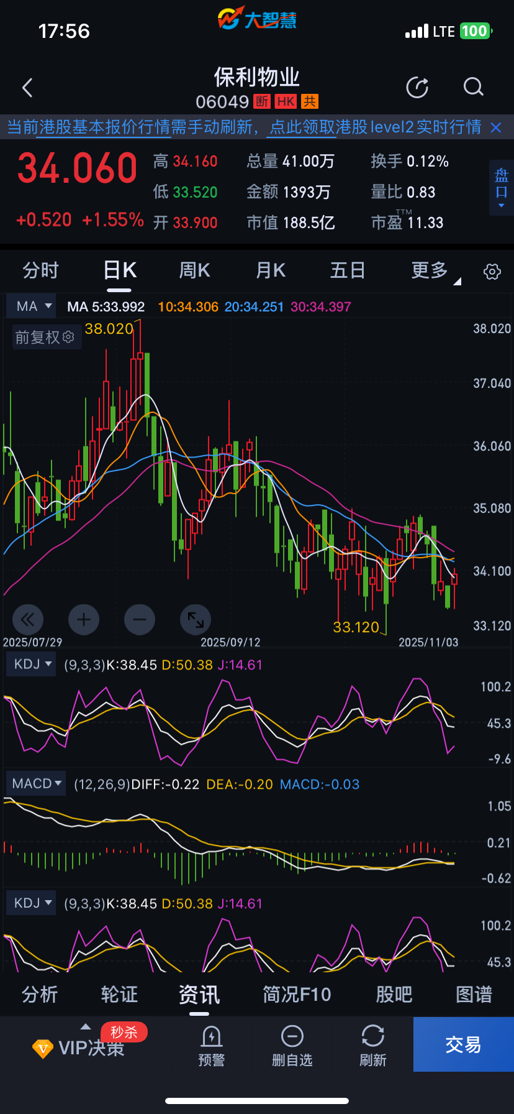
Task: Tap the scroll-left double arrow chart button
Action: tap(28, 620)
